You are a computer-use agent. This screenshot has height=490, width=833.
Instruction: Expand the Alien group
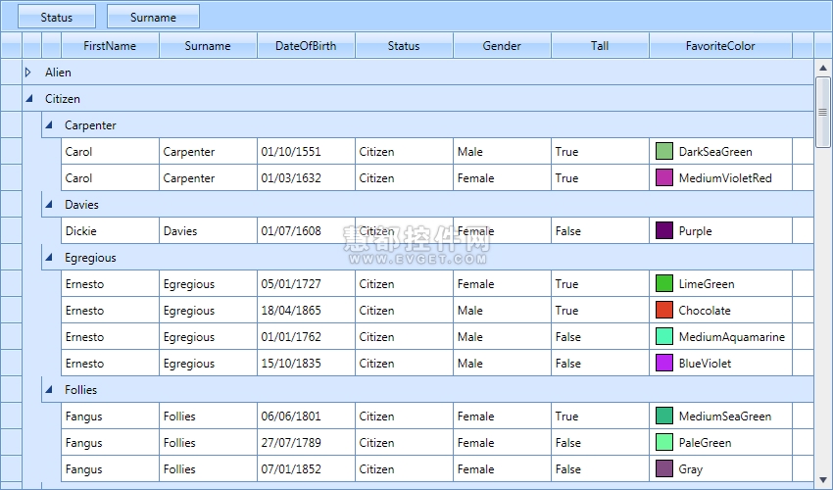28,72
